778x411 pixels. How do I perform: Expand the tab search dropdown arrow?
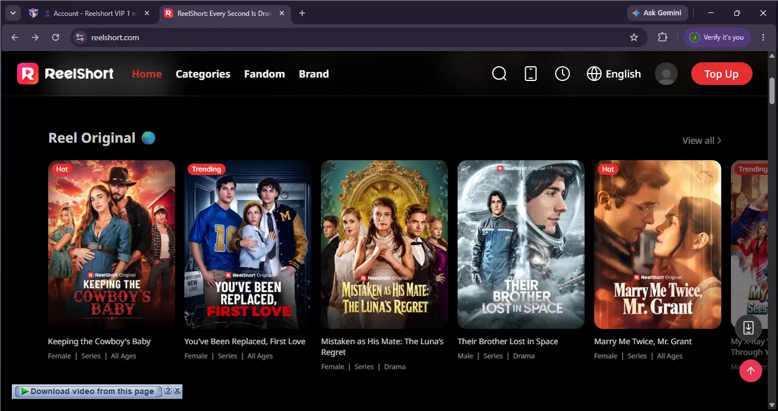pos(12,13)
